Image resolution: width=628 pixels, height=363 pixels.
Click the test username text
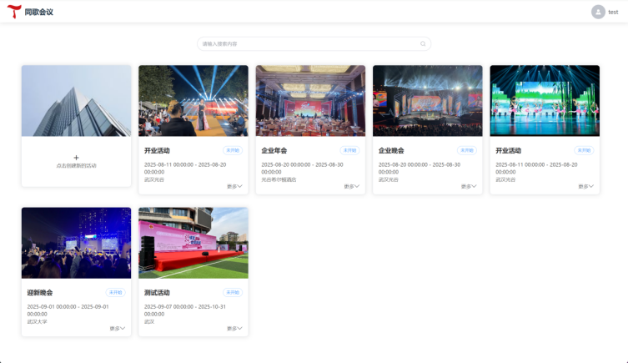[x=613, y=12]
